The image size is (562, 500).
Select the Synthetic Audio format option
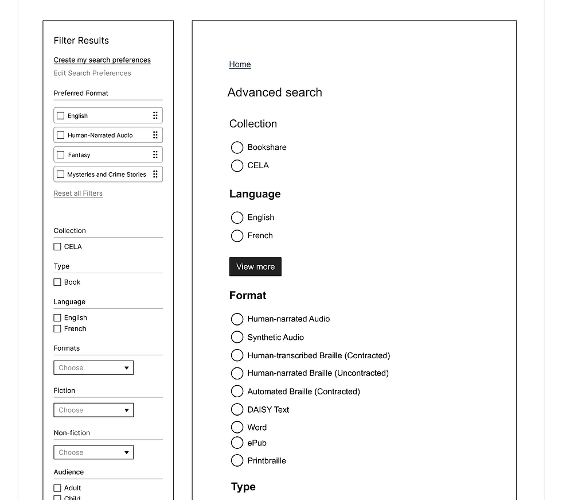pyautogui.click(x=237, y=337)
